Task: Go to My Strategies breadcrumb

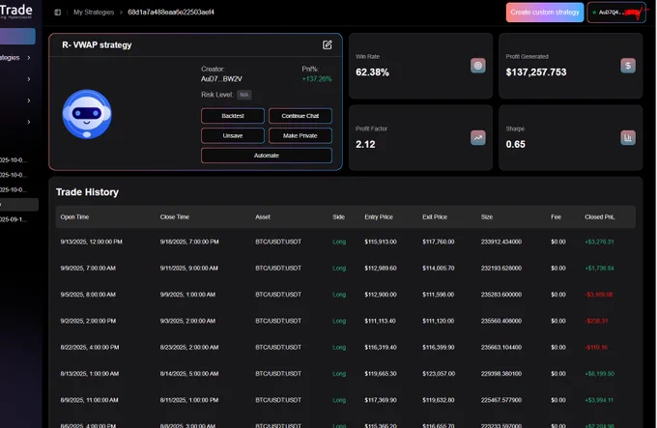Action: click(94, 13)
